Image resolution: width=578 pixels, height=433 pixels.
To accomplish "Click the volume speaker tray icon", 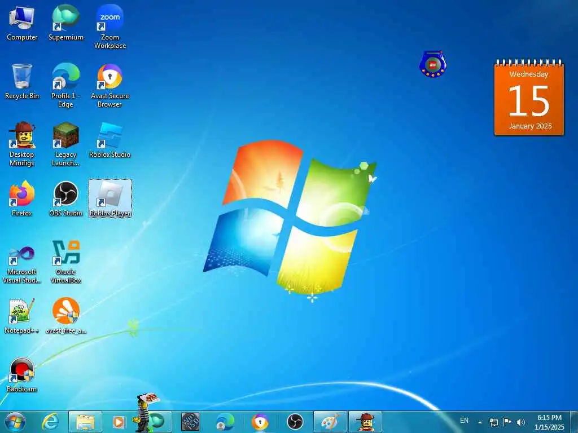I will point(520,422).
